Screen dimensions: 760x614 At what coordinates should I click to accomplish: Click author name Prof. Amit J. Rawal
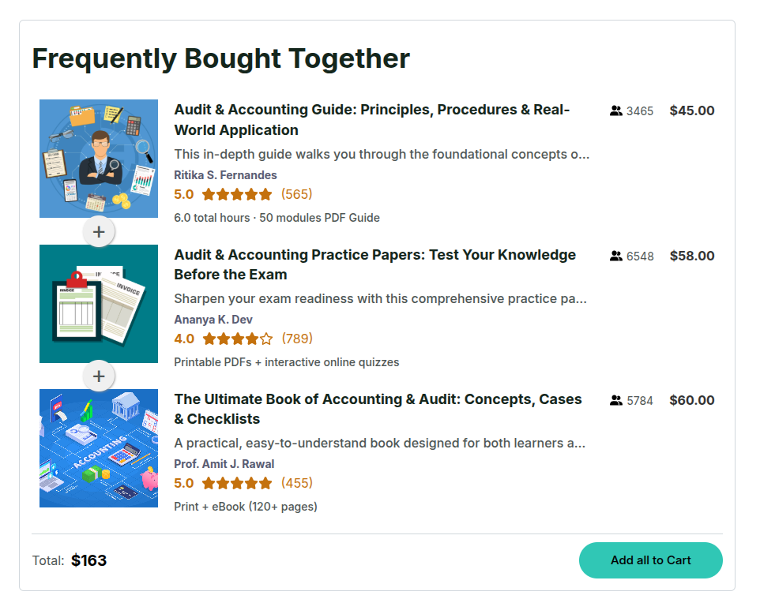point(224,464)
